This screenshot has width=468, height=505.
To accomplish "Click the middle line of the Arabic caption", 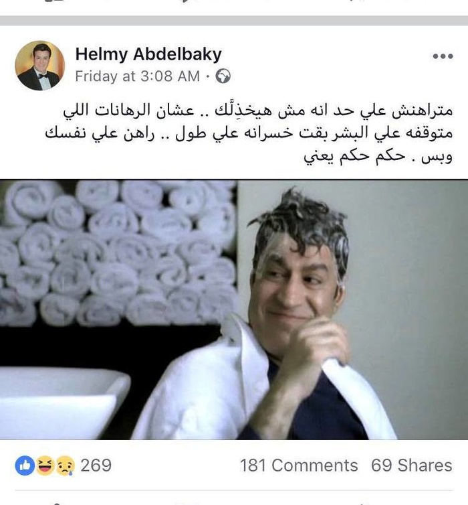I will (249, 133).
